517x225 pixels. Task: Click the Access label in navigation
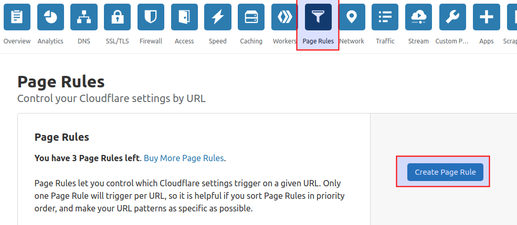click(x=184, y=41)
